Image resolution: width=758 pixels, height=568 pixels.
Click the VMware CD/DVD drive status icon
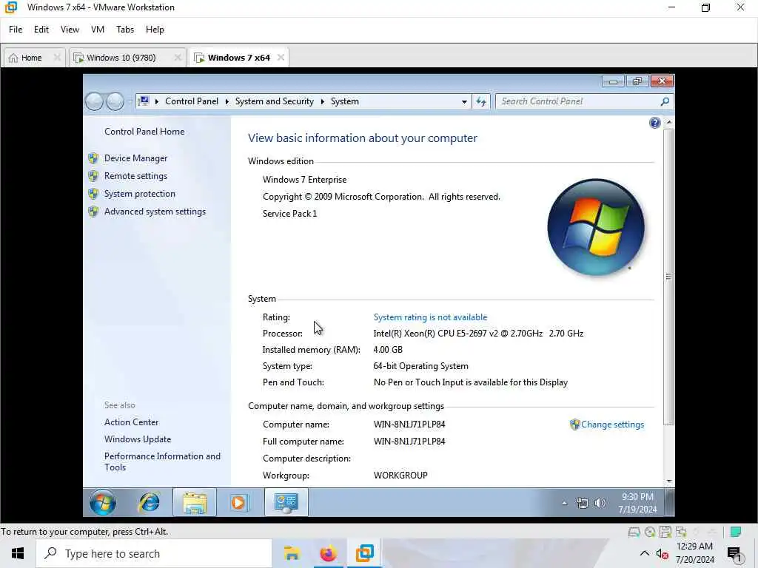[650, 532]
